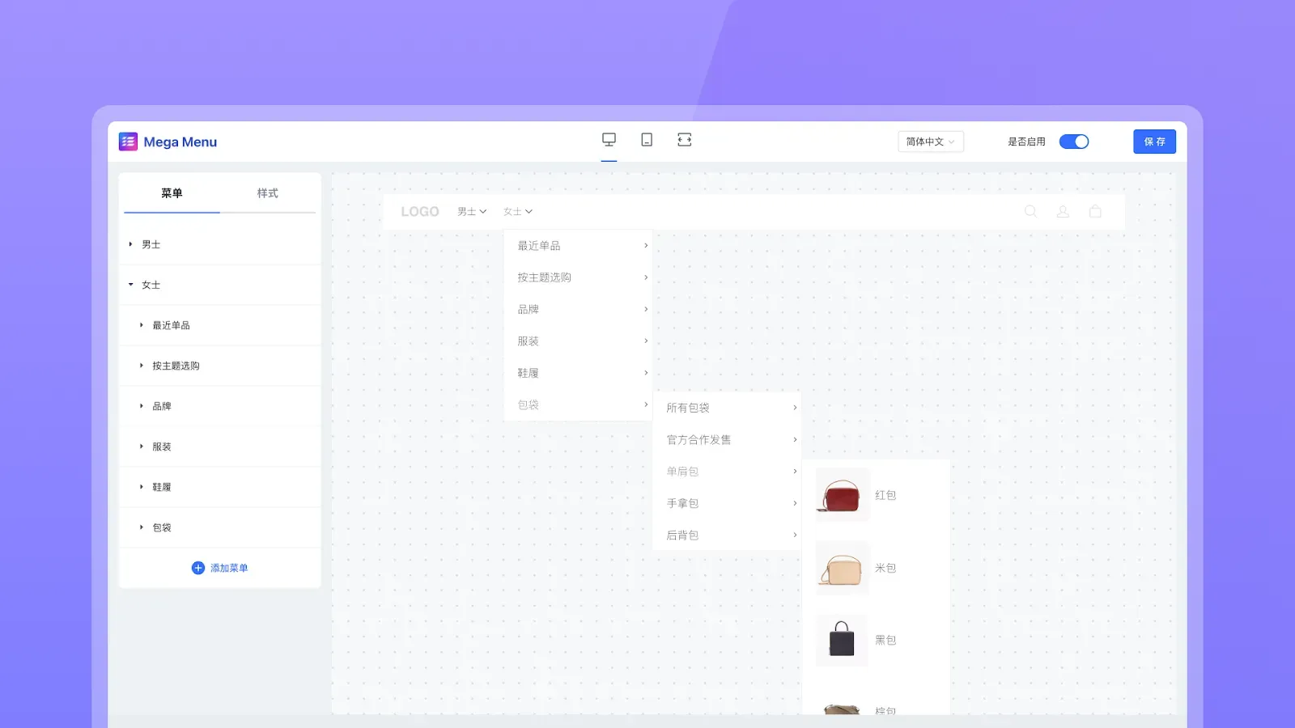Switch to desktop preview icon
Image resolution: width=1295 pixels, height=728 pixels.
coord(609,140)
